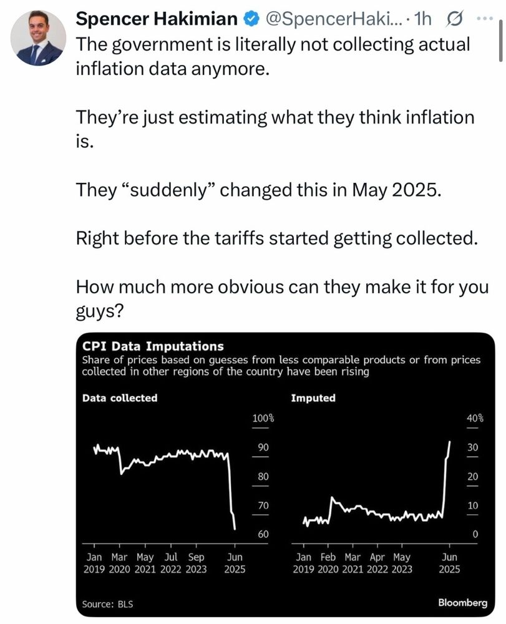Click the tweet line mentioning May 2025
Screen dimensions: 506x624
pyautogui.click(x=258, y=190)
